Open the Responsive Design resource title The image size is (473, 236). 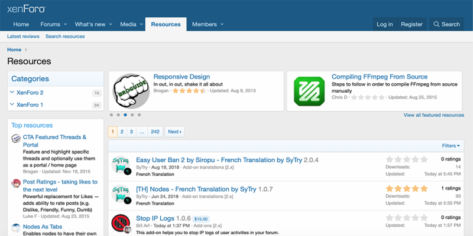tap(182, 77)
